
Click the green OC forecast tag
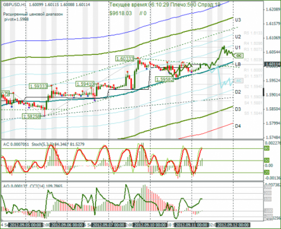point(239,56)
